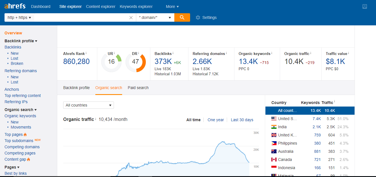The image size is (376, 177).
Task: Click the info icon beside Ahrefs Rank
Action: [86, 53]
